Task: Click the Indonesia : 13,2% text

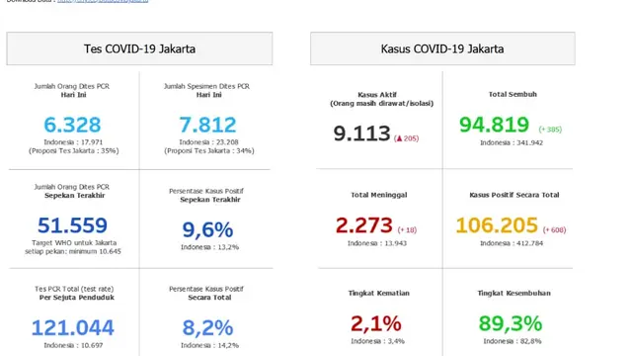Action: [x=209, y=247]
